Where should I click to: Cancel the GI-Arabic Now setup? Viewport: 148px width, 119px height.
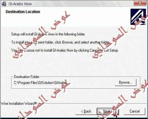135,111
